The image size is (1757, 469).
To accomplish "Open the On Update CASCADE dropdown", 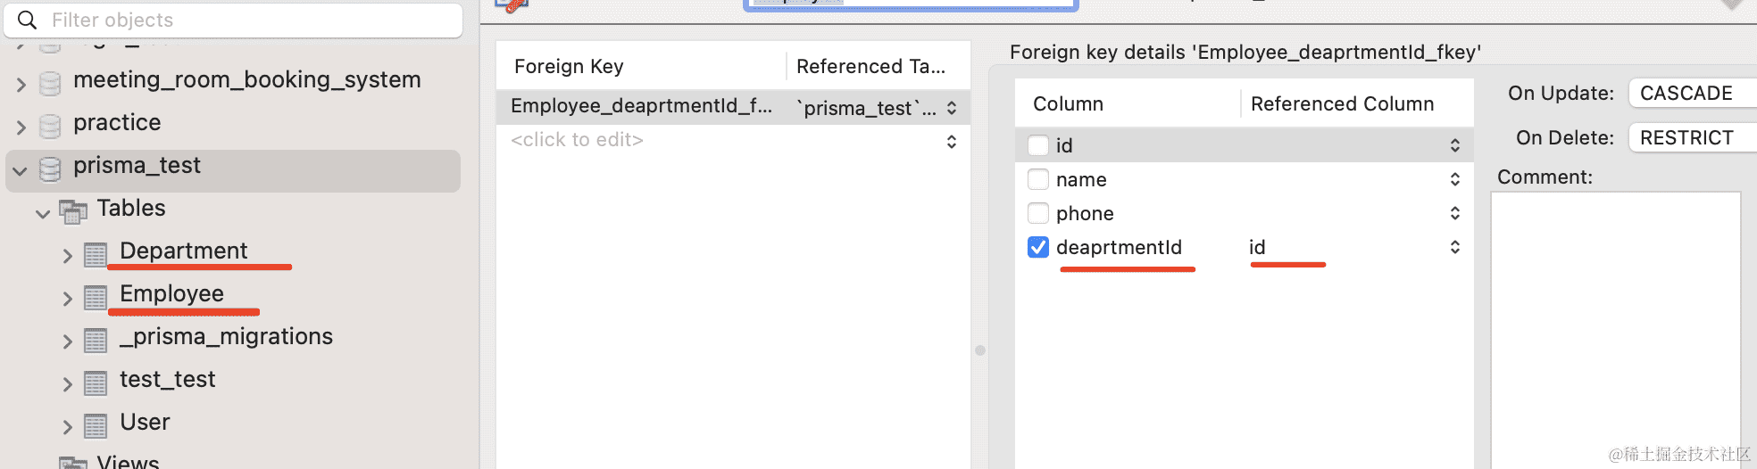I will point(1691,93).
